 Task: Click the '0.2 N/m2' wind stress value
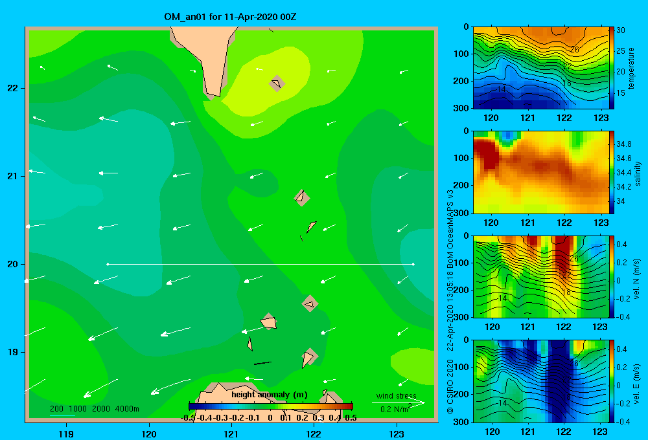click(x=395, y=409)
